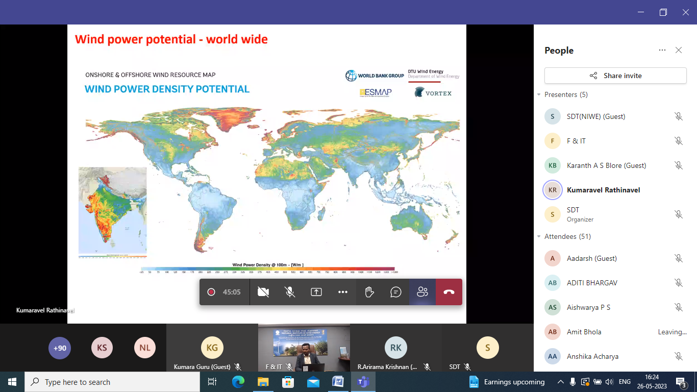
Task: Open more actions in call toolbar
Action: [343, 292]
